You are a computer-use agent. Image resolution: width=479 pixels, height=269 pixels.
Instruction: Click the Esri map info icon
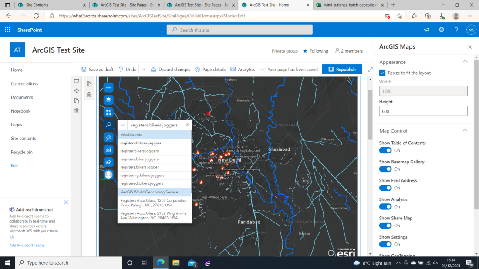(331, 253)
